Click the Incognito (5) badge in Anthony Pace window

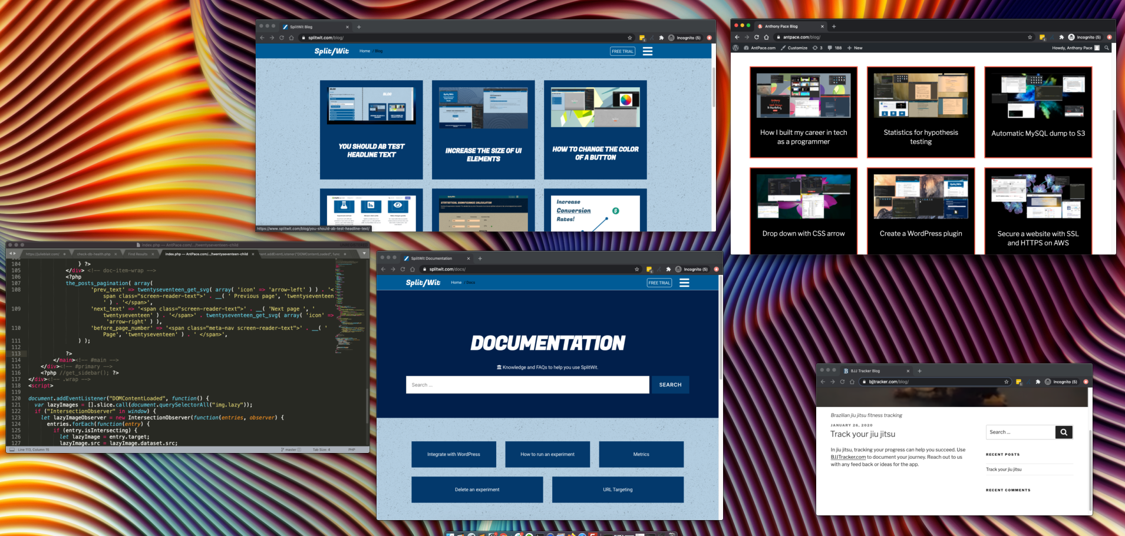[1084, 37]
